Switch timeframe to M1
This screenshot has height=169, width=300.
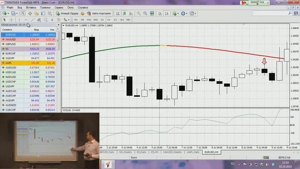pos(76,20)
